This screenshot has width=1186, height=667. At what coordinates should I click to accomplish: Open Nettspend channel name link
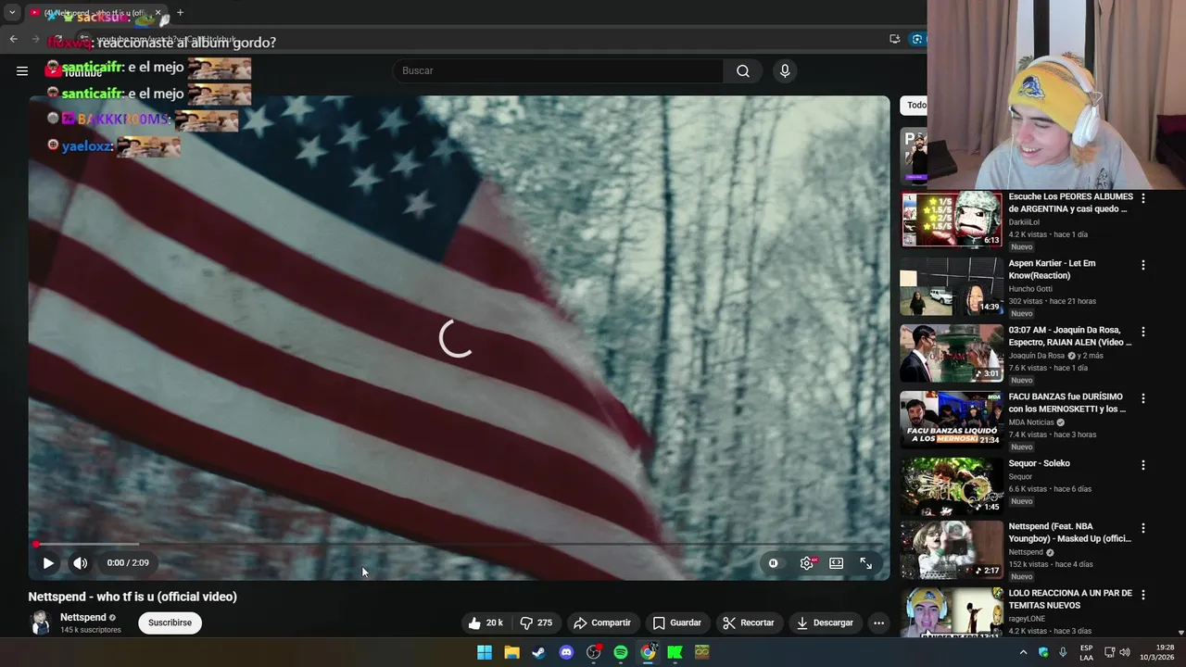83,617
